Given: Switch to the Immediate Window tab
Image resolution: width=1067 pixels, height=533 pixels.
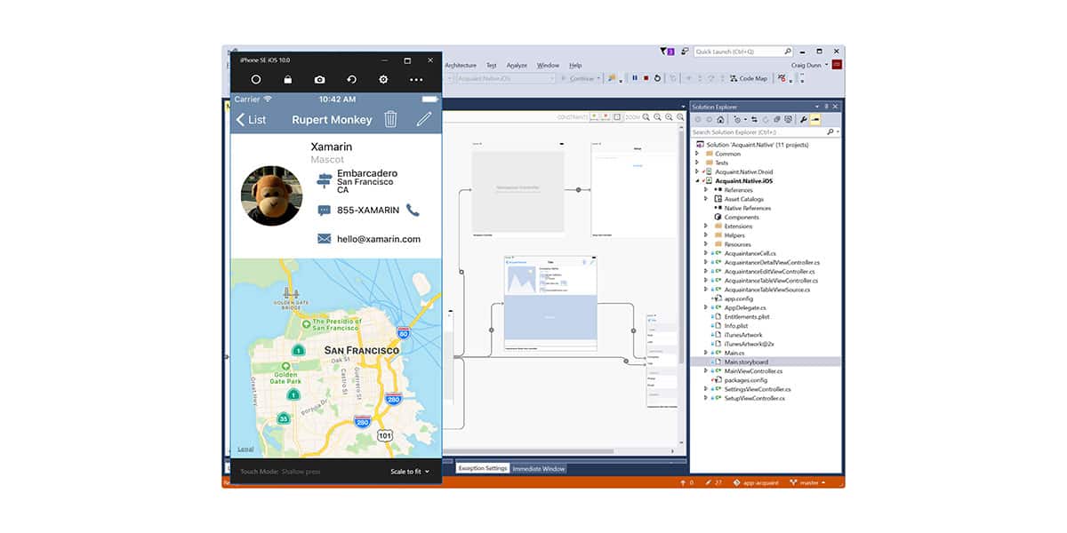Looking at the screenshot, I should pyautogui.click(x=539, y=468).
